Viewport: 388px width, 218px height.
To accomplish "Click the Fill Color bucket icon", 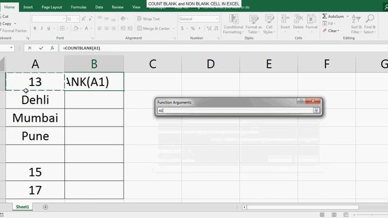I will 76,28.
